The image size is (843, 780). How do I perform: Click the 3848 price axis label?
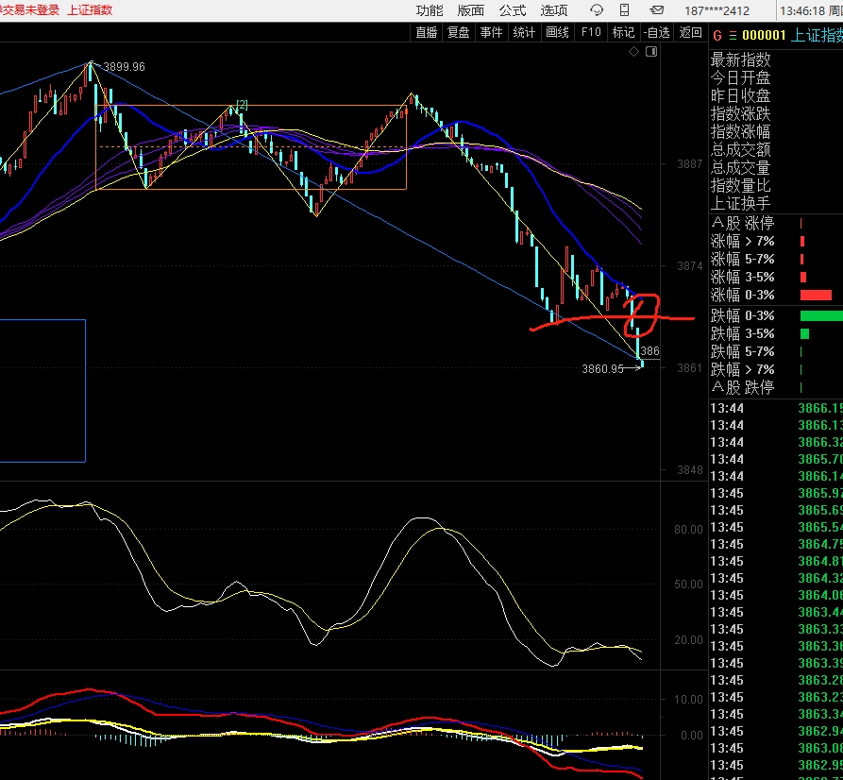690,470
